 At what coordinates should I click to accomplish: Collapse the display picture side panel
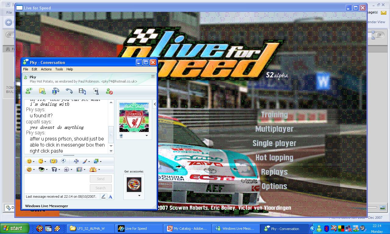(x=155, y=104)
